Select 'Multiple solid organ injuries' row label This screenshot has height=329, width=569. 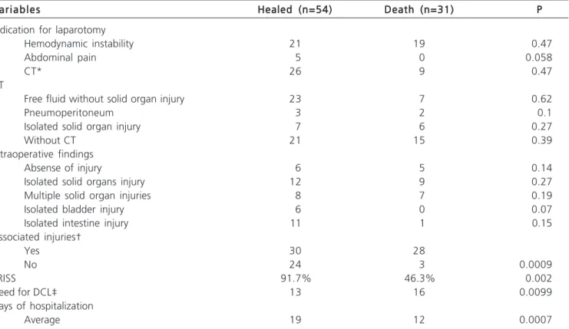point(87,196)
